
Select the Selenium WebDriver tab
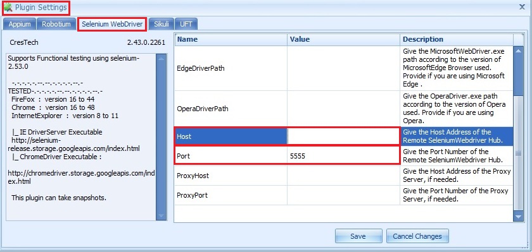pyautogui.click(x=112, y=25)
